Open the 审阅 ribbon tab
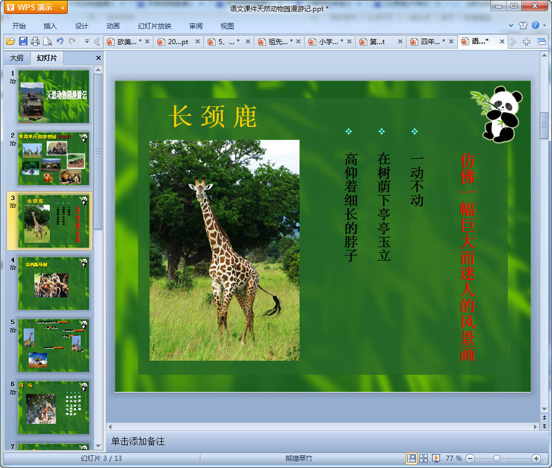The width and height of the screenshot is (552, 468). pos(196,26)
